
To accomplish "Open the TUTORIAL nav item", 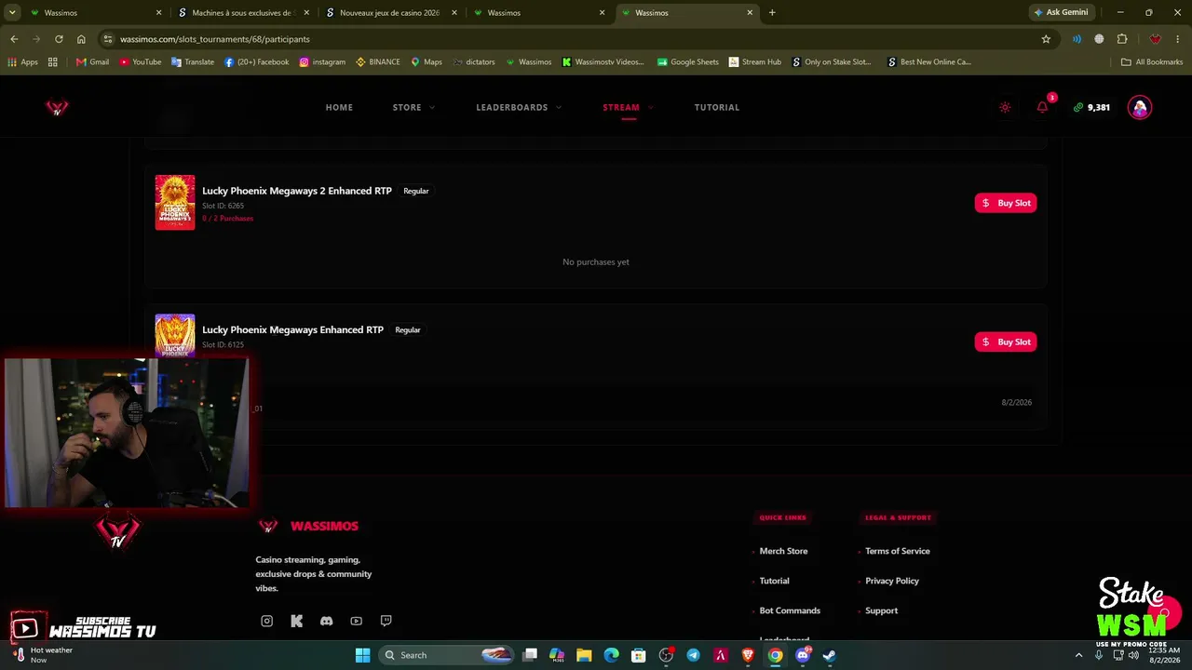I will [716, 107].
